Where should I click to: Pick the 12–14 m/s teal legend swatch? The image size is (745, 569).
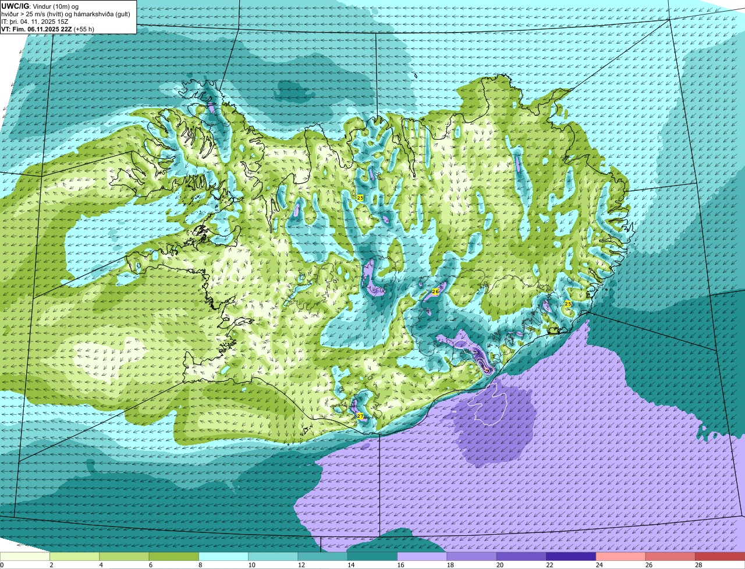[x=323, y=556]
